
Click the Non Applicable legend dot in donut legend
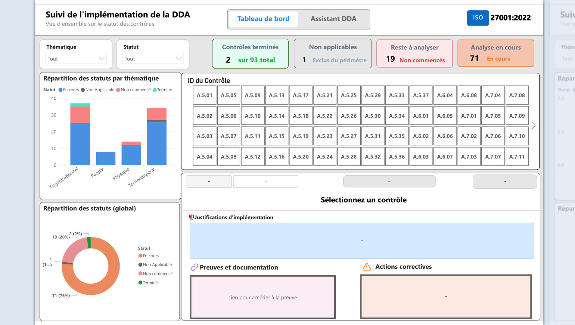pyautogui.click(x=140, y=265)
